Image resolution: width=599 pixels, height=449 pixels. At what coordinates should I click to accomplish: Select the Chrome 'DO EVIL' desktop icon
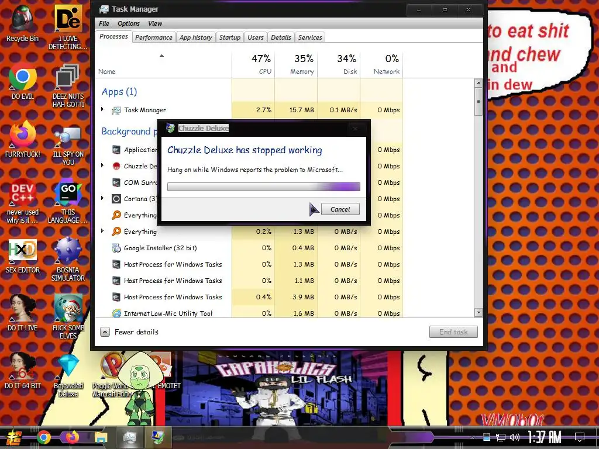tap(23, 81)
